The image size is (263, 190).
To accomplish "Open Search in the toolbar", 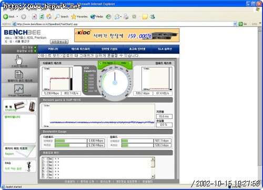I will 62,17.
